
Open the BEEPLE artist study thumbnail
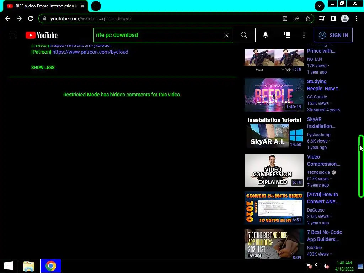coord(274,95)
